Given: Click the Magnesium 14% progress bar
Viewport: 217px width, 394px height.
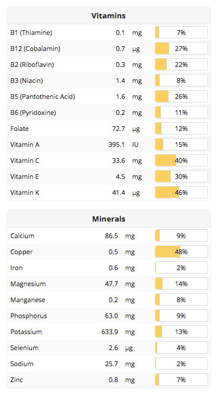Looking at the screenshot, I should click(x=182, y=284).
